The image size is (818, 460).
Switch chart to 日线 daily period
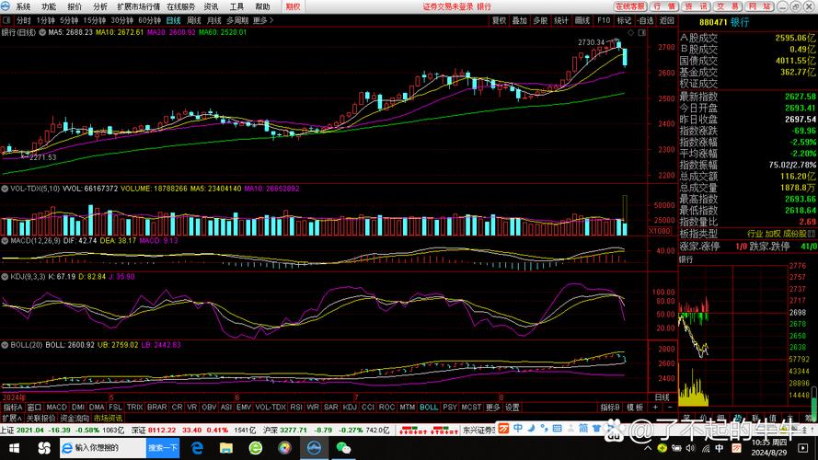click(x=167, y=19)
